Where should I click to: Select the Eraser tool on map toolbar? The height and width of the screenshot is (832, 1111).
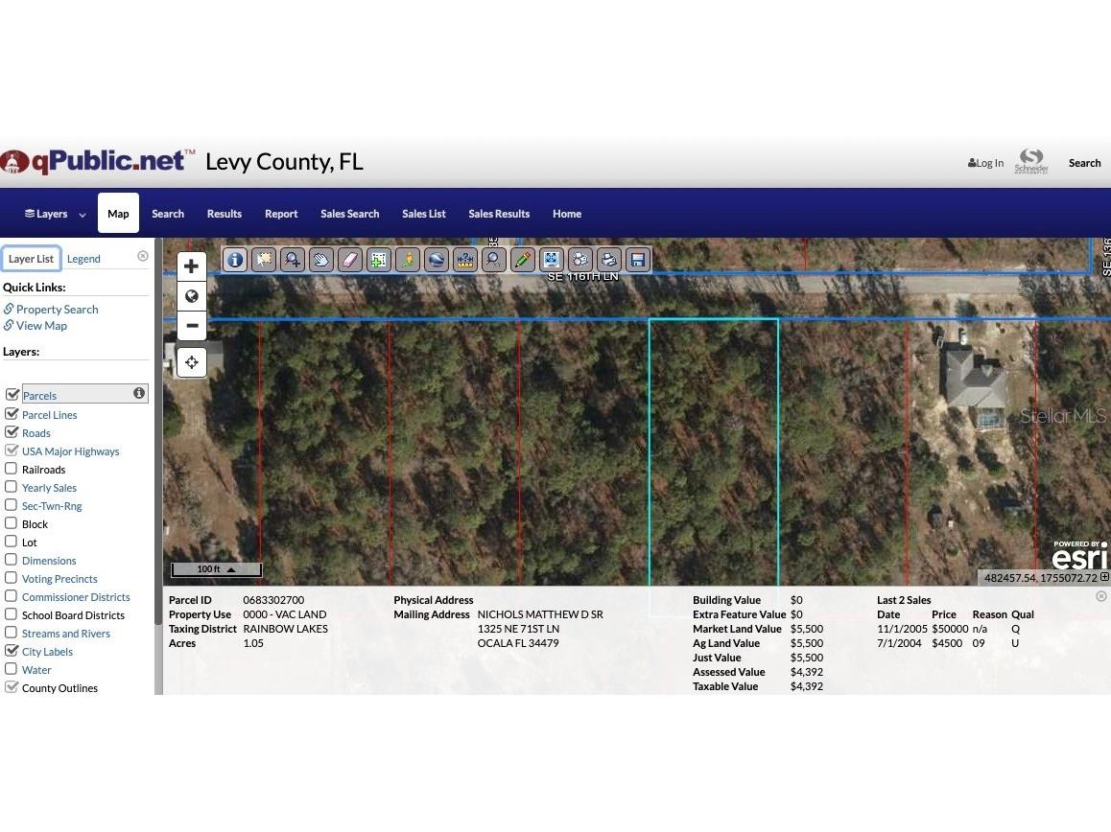pyautogui.click(x=350, y=259)
